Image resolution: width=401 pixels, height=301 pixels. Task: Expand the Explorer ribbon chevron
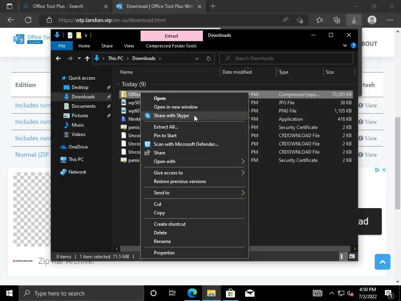click(x=345, y=45)
